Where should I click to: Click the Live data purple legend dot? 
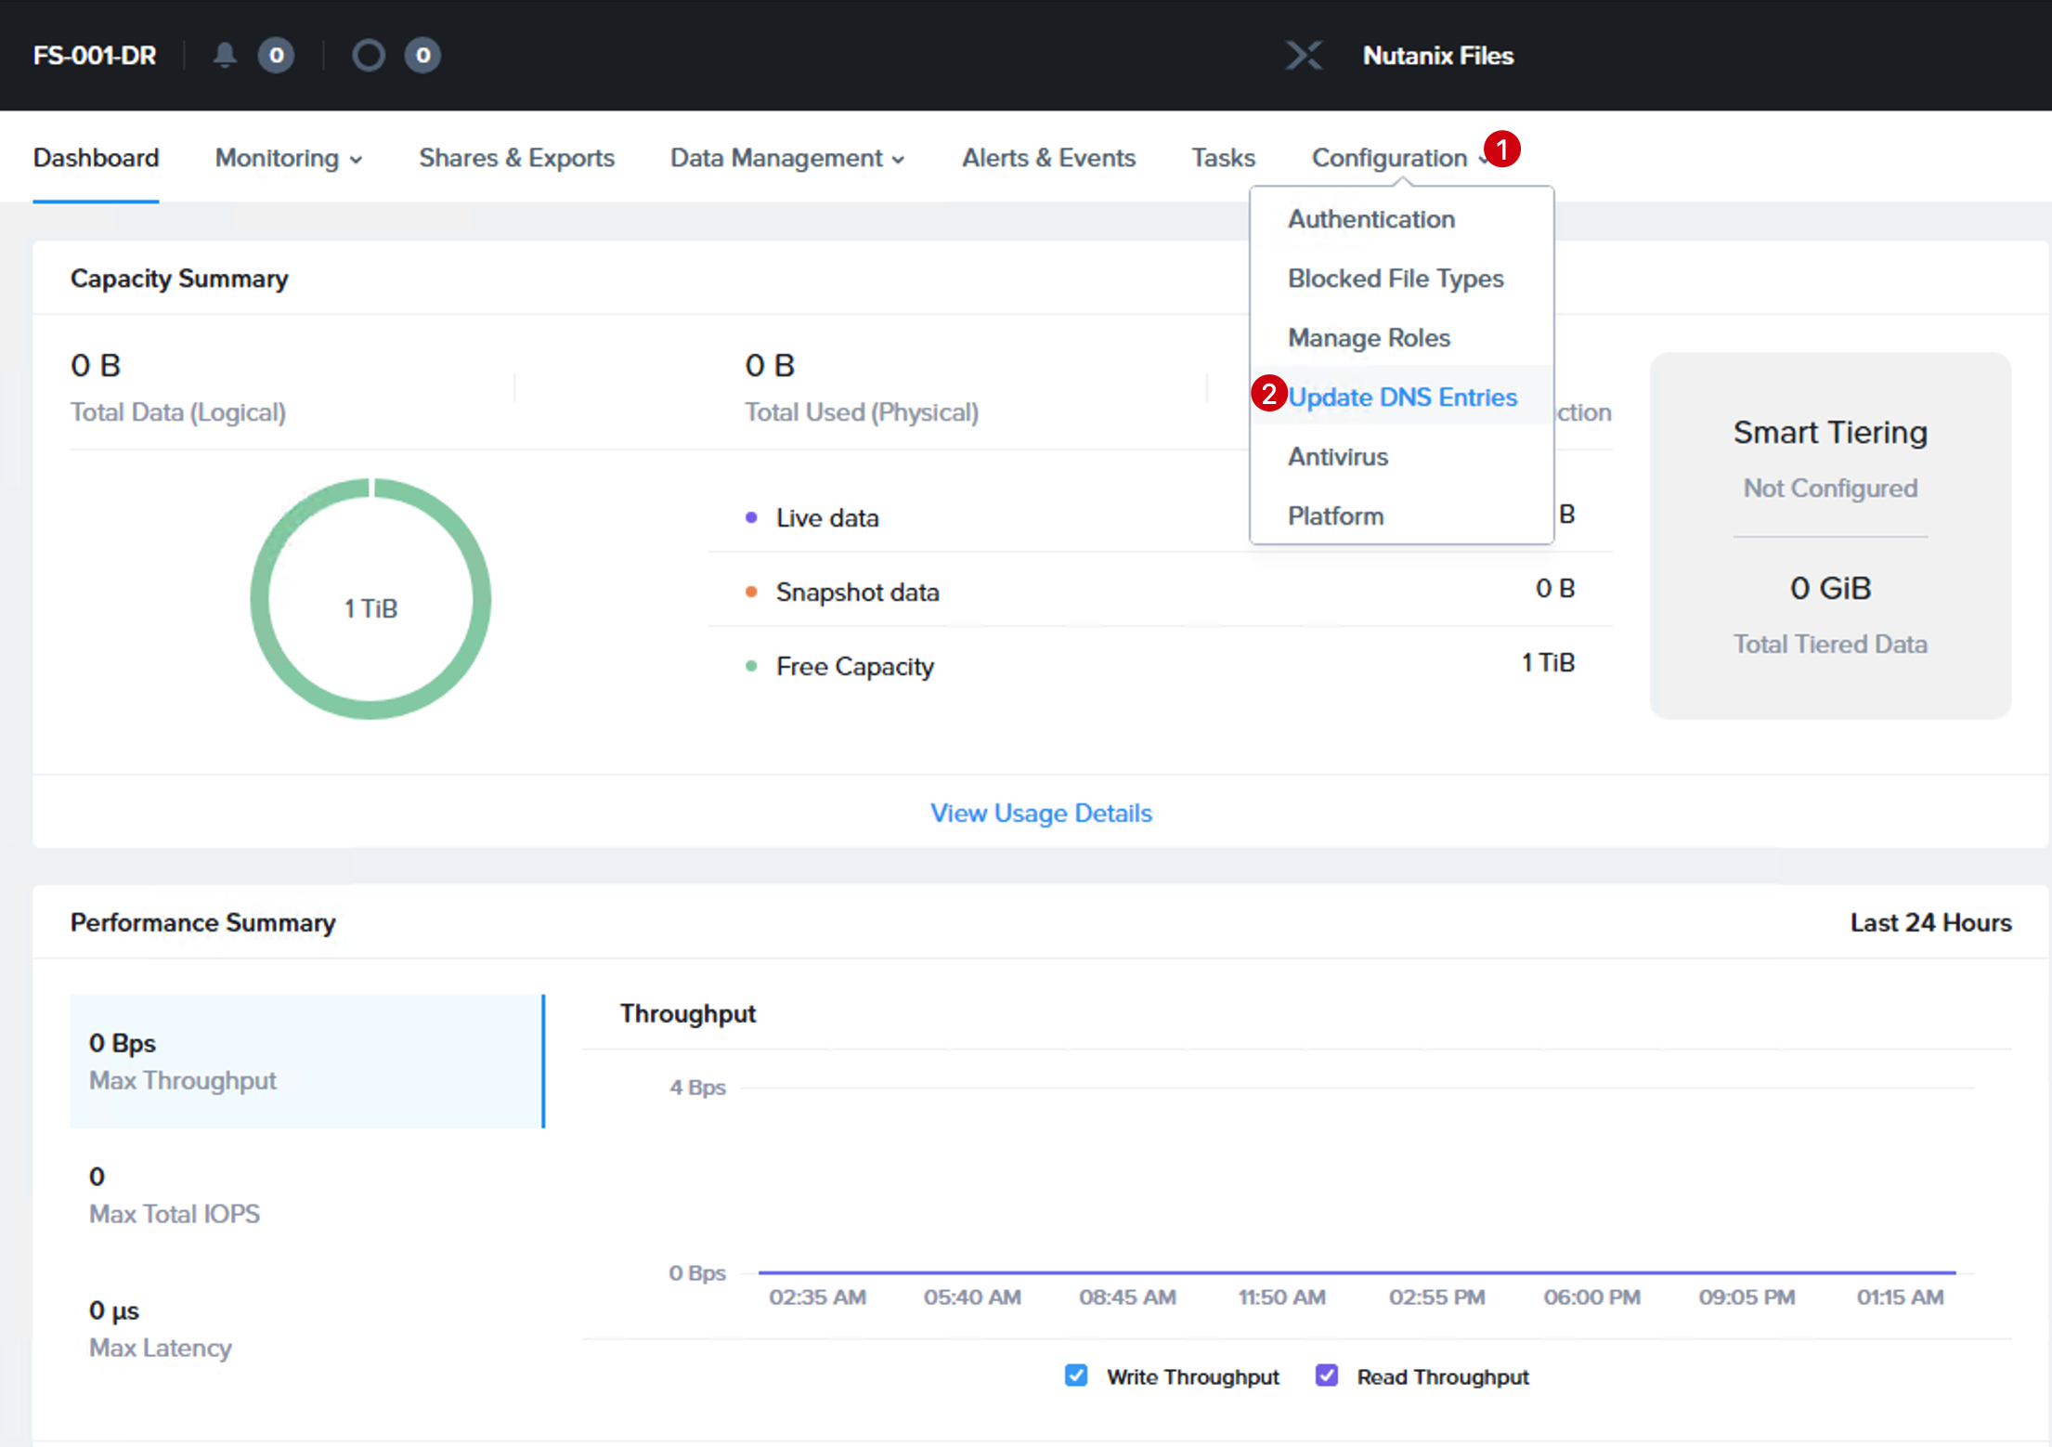(x=751, y=517)
